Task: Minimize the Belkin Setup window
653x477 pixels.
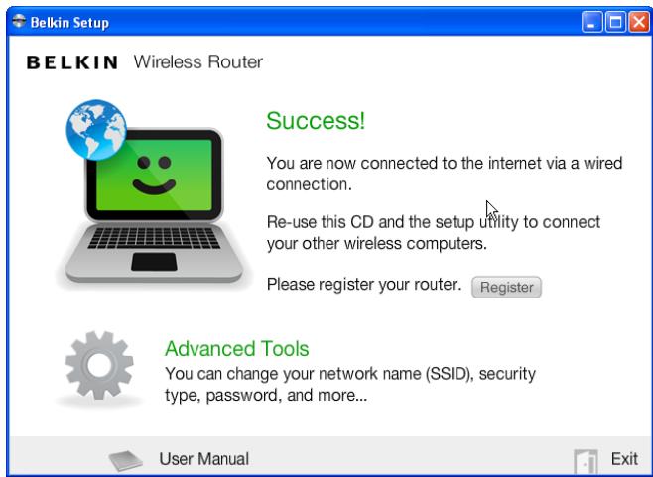Action: click(x=591, y=22)
